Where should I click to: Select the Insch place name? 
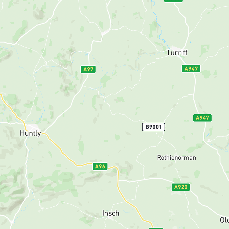pyautogui.click(x=111, y=213)
